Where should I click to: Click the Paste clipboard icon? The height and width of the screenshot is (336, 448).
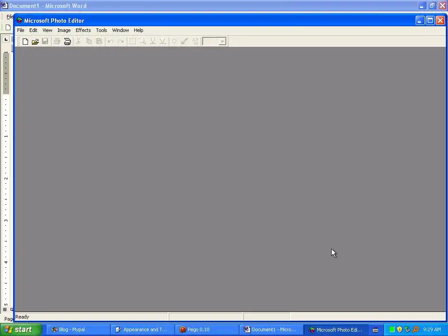coord(99,42)
